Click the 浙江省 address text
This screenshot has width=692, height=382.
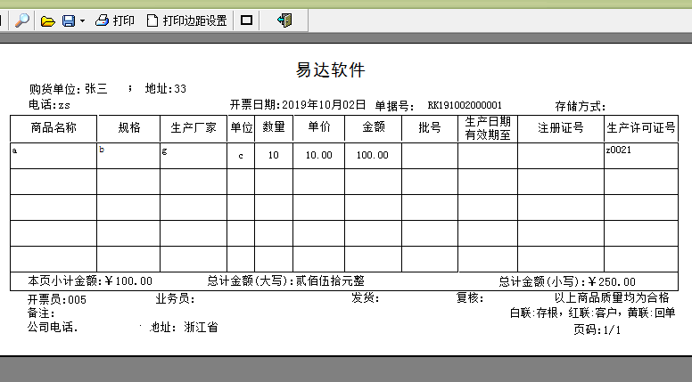tap(202, 328)
